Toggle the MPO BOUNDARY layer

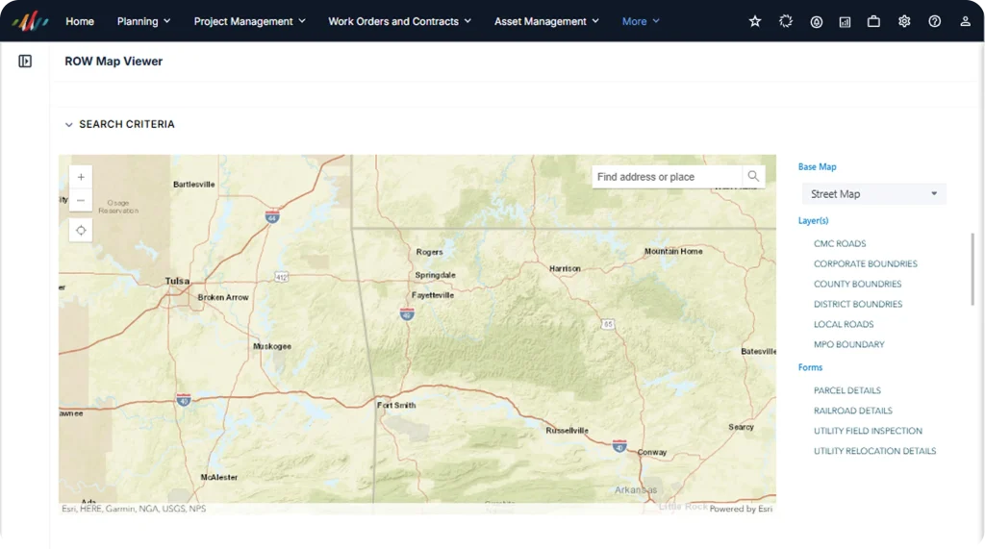(849, 344)
